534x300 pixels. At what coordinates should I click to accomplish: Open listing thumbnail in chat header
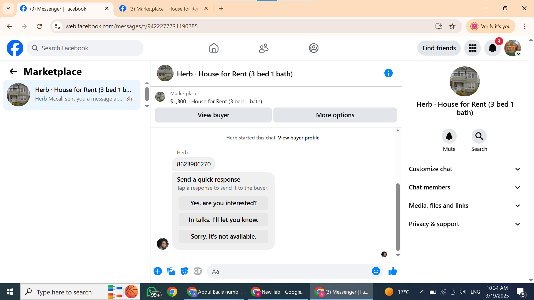click(x=165, y=73)
